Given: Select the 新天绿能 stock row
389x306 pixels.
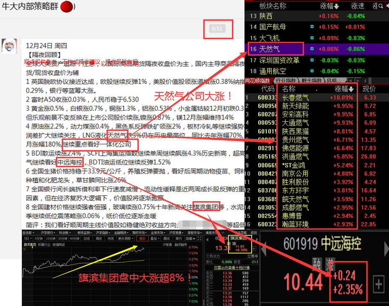Looking at the screenshot, I should [317, 106].
